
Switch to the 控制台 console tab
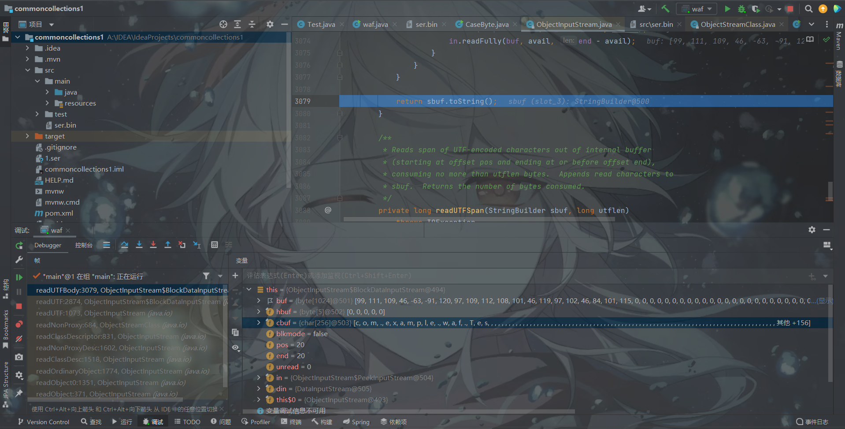coord(84,245)
